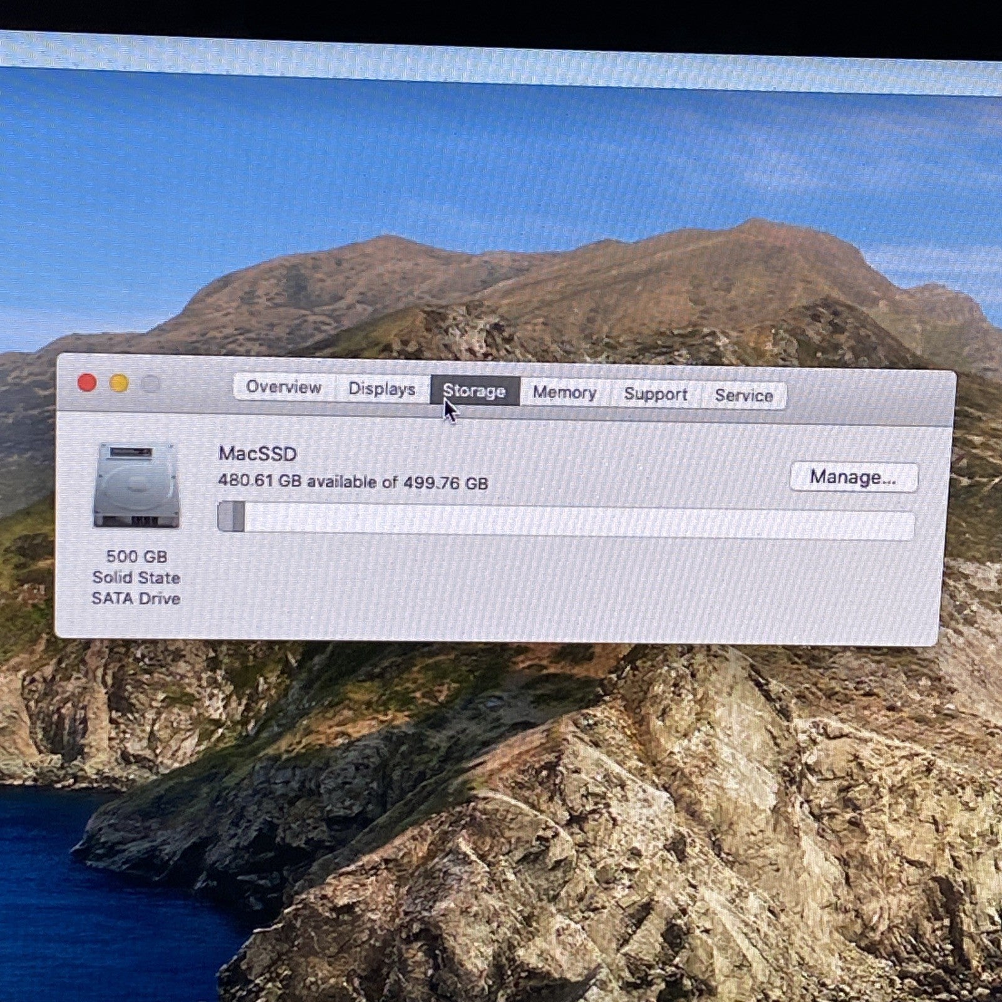Click the window title bar right of Service tab
This screenshot has height=1002, width=1002.
pos(870,398)
